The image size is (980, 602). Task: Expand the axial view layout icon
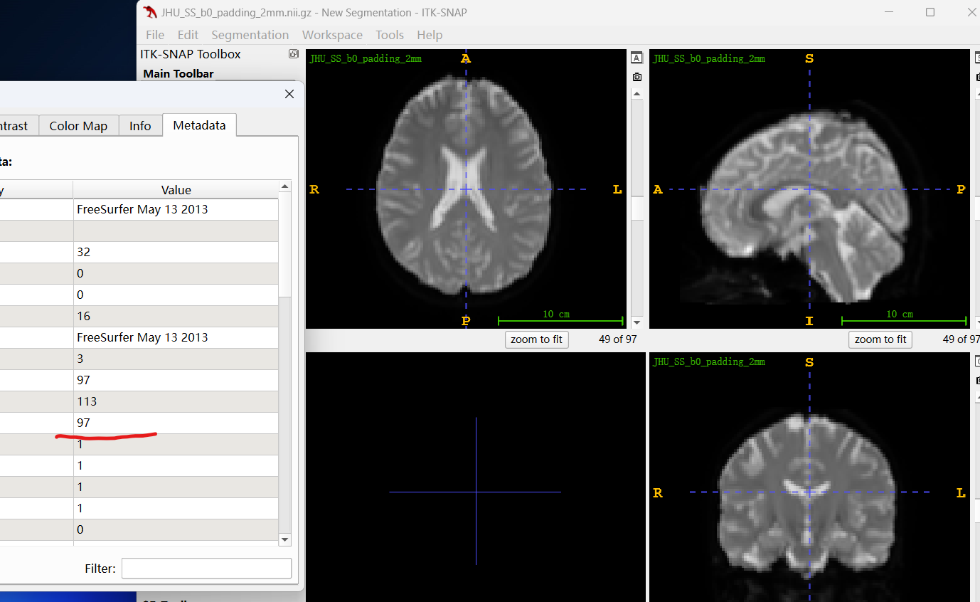(637, 58)
